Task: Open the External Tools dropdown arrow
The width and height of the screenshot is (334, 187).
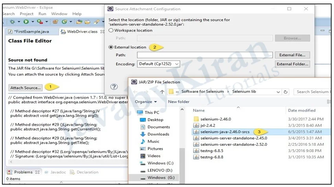Action: pyautogui.click(x=46, y=22)
